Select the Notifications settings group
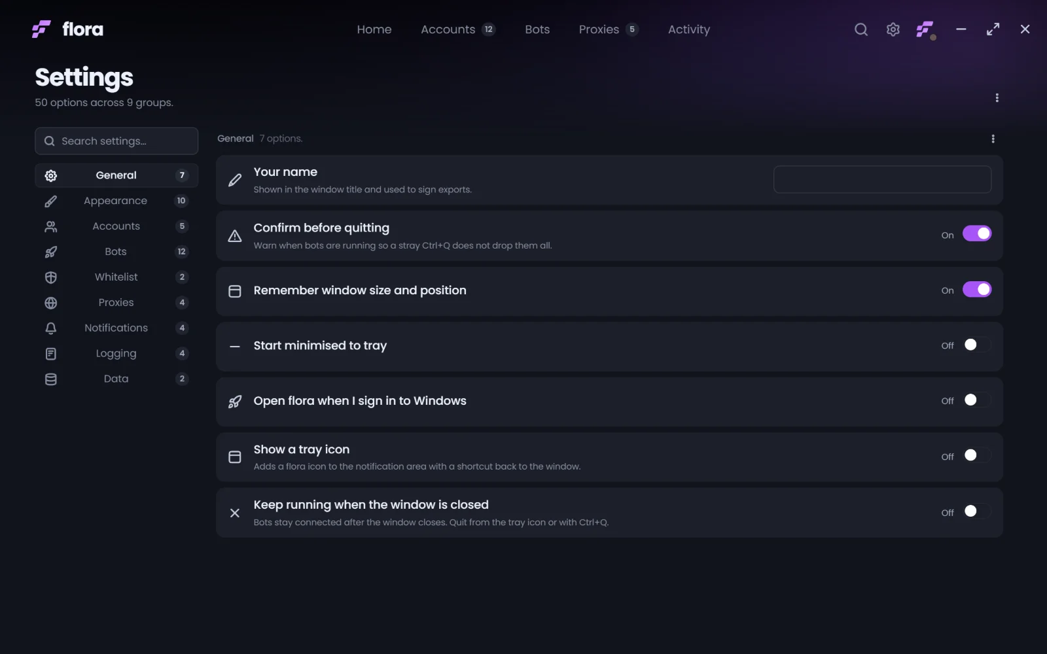 tap(116, 328)
